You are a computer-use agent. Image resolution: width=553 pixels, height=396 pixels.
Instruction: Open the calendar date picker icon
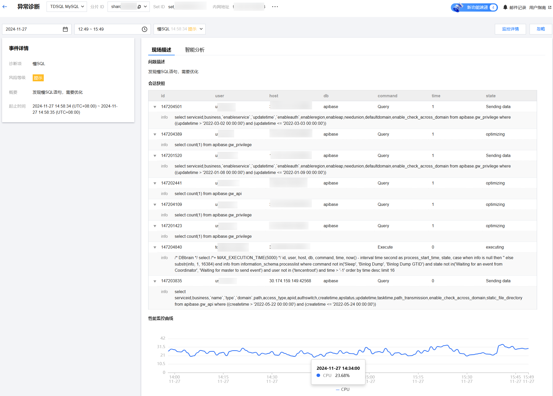tap(65, 29)
